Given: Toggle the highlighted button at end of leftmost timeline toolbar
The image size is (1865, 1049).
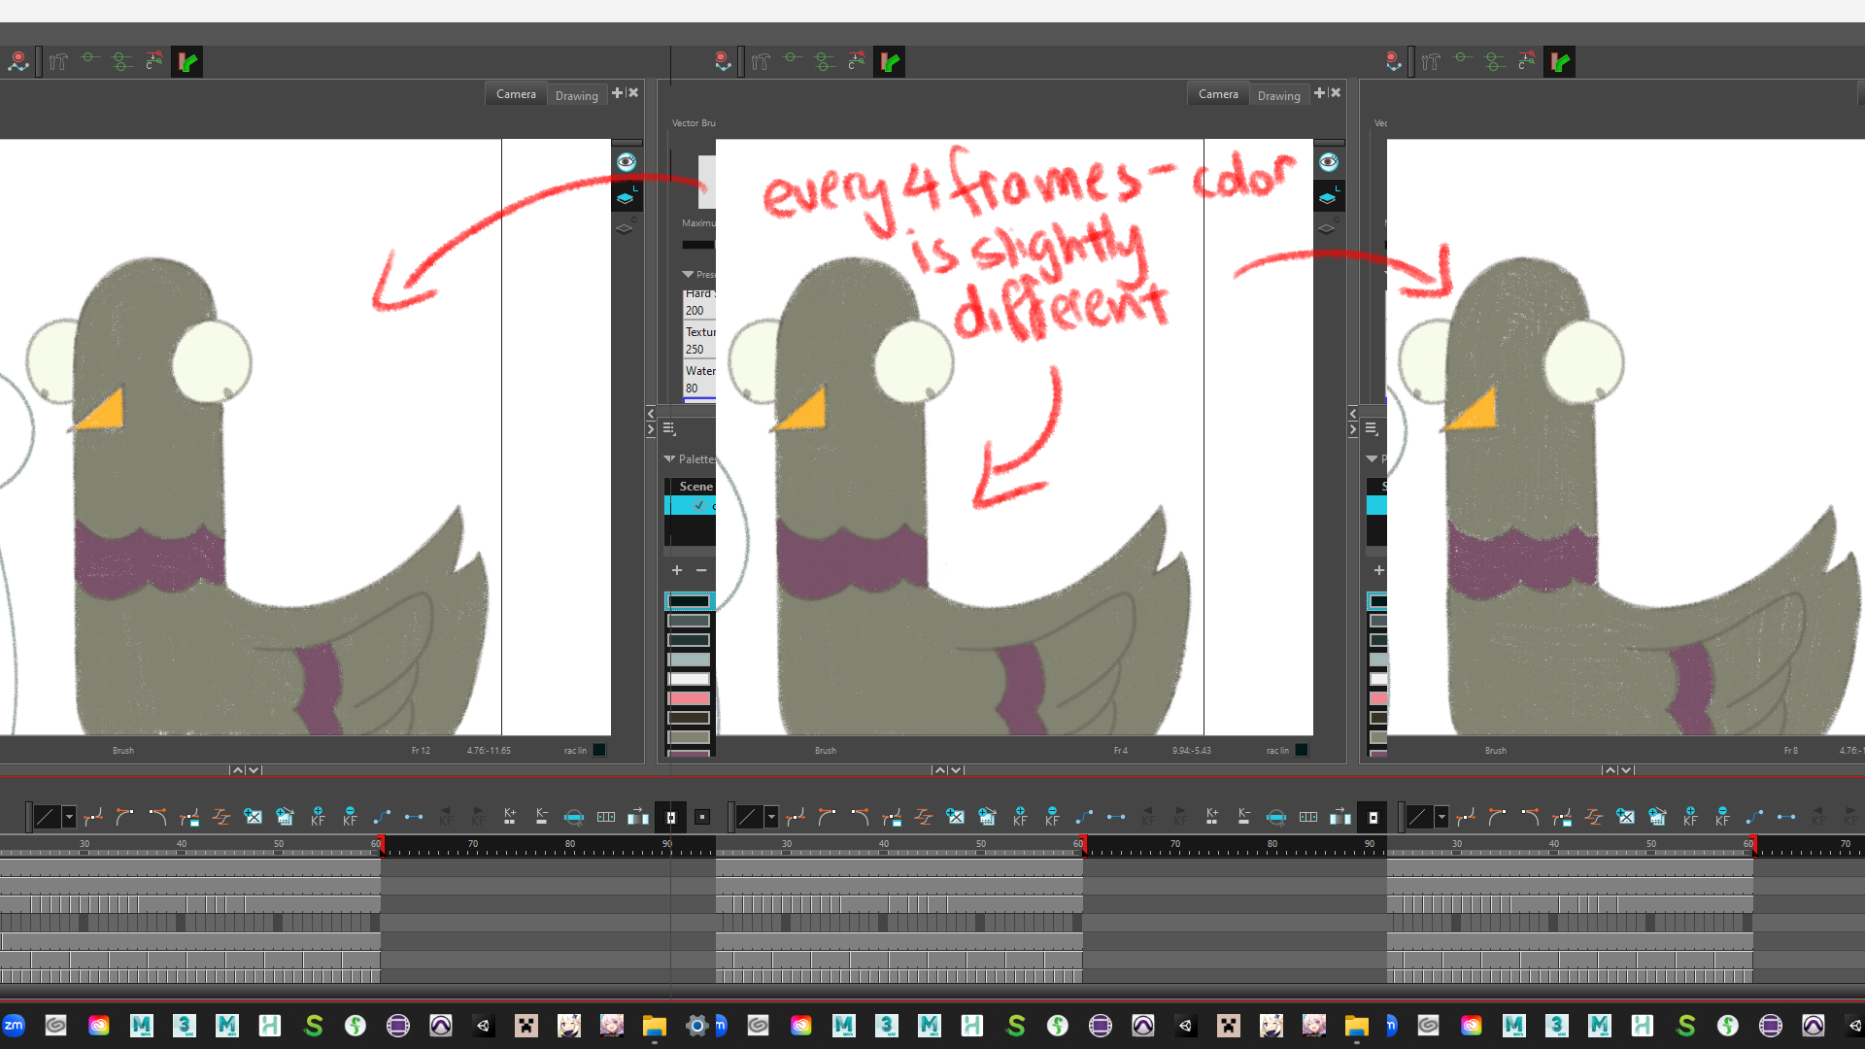Looking at the screenshot, I should point(670,817).
